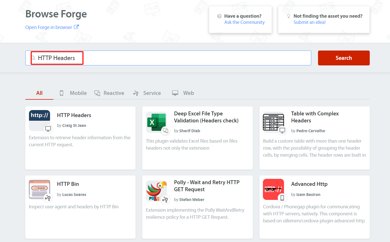Click the reactive devices badge on Deep Excel card

click(165, 131)
